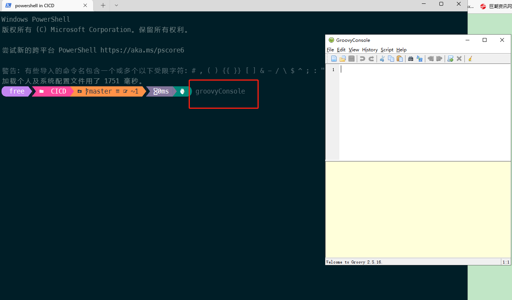This screenshot has height=300, width=512.
Task: Add a new terminal tab
Action: (103, 5)
